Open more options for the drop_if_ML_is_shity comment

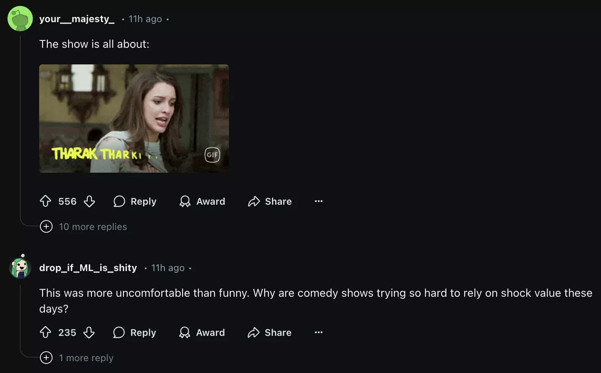[318, 332]
